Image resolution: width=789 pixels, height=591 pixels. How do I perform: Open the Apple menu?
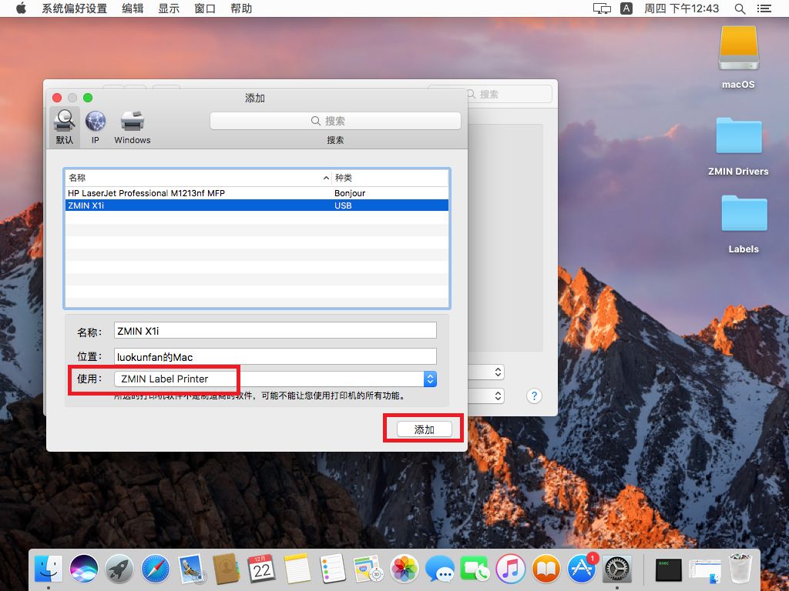click(21, 8)
